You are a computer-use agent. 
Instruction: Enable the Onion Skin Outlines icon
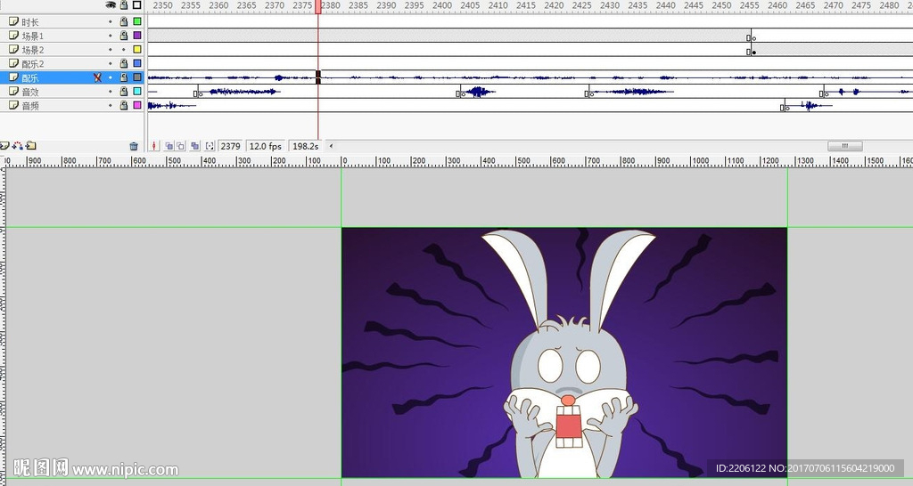(181, 146)
